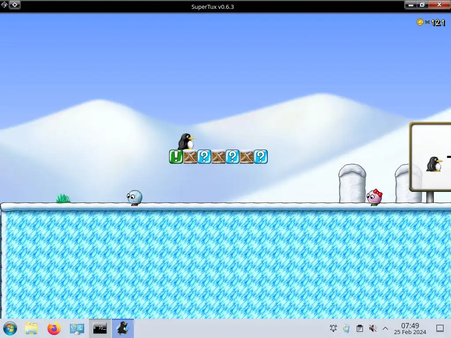Open the file manager from the taskbar

31,328
